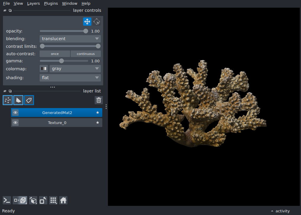
Task: Click the gamma slider handle
Action: (62, 61)
